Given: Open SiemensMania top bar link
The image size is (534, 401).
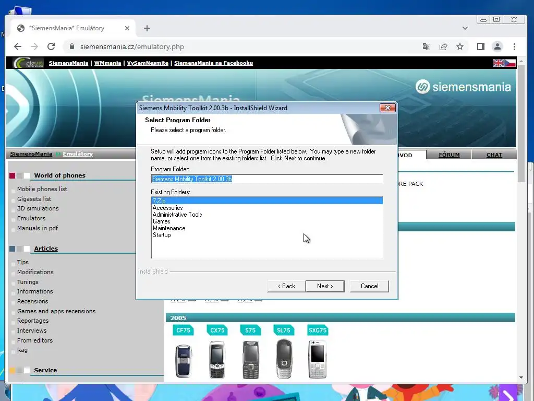Looking at the screenshot, I should pos(68,63).
